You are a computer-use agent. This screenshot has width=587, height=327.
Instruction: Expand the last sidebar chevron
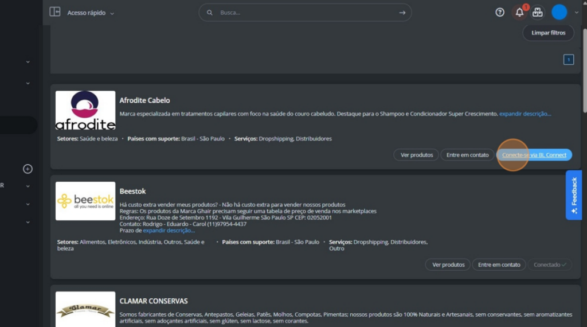(x=28, y=222)
